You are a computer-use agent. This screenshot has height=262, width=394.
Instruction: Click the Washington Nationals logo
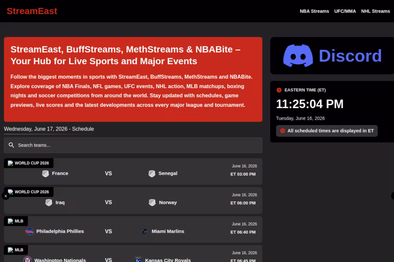tap(28, 260)
